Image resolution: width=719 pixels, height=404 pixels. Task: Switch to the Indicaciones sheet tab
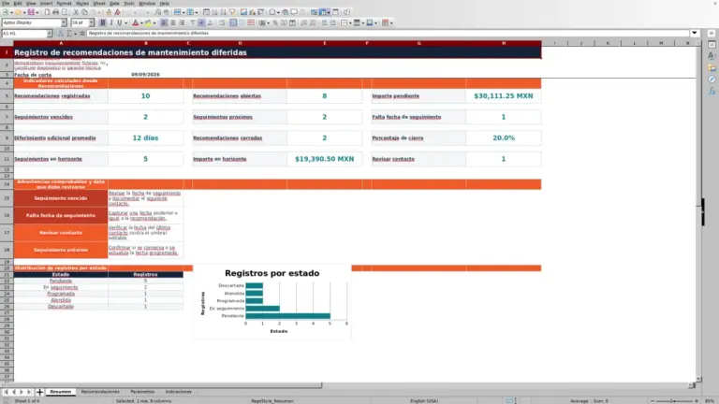click(179, 392)
